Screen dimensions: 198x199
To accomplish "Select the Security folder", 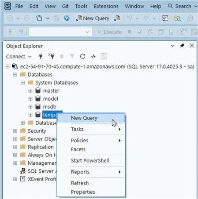I will tap(37, 131).
